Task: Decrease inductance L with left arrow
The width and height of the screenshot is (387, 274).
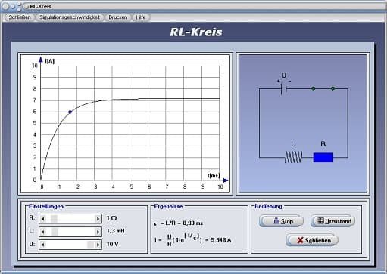Action: point(43,232)
